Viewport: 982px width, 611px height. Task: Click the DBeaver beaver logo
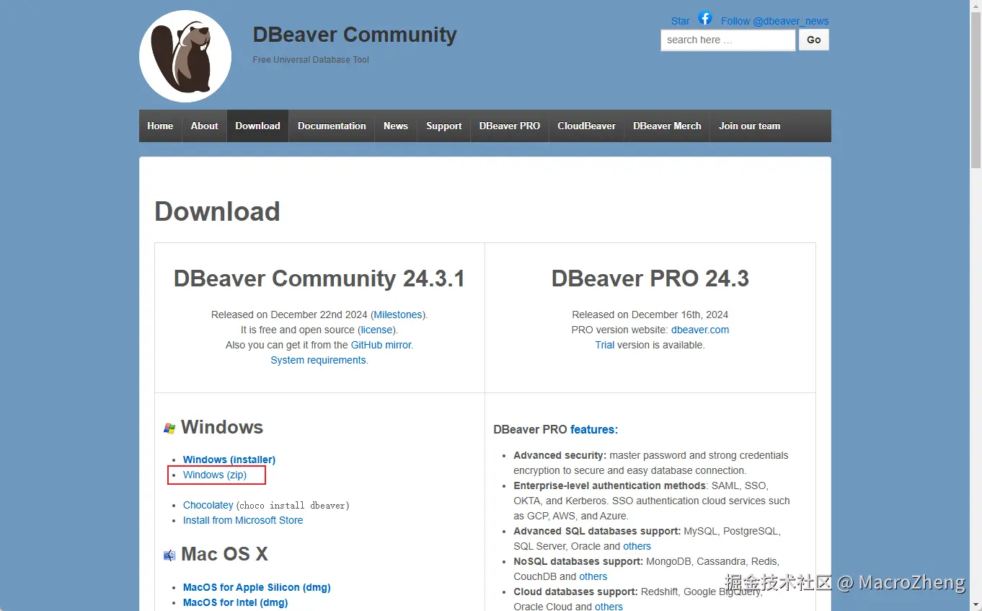185,56
